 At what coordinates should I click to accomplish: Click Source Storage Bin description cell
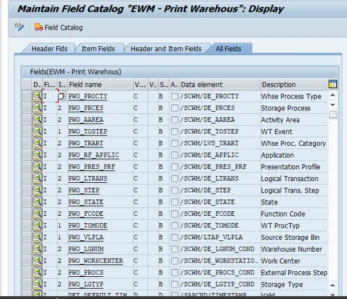point(294,237)
